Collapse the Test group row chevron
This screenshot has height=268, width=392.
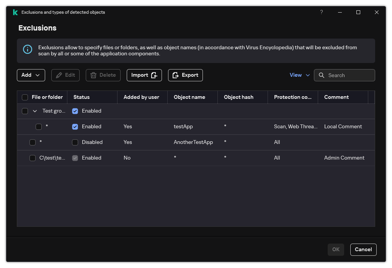[35, 111]
